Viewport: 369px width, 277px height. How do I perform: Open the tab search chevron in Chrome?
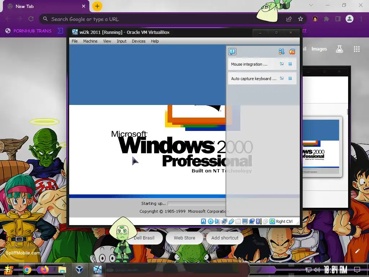[311, 5]
